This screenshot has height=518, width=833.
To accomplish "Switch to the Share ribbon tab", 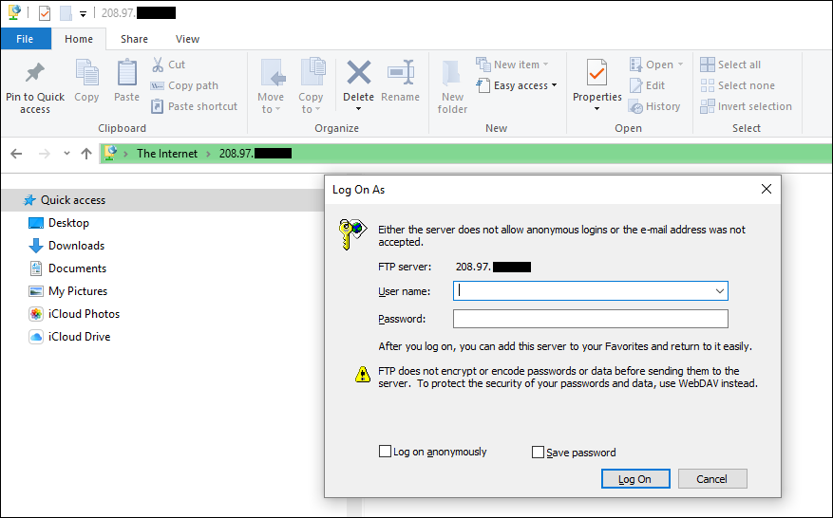I will click(134, 39).
